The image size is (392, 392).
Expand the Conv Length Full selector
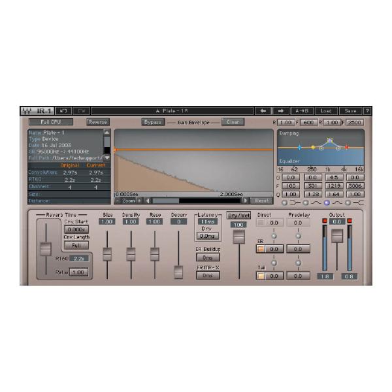tap(76, 246)
